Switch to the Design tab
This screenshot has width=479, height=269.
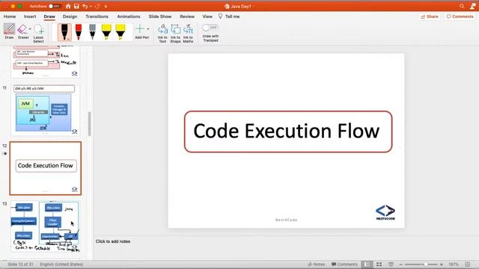click(70, 16)
